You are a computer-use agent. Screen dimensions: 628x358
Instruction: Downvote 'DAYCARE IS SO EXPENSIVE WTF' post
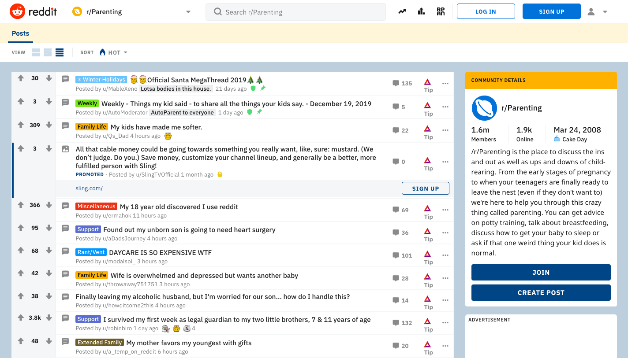[x=49, y=251]
